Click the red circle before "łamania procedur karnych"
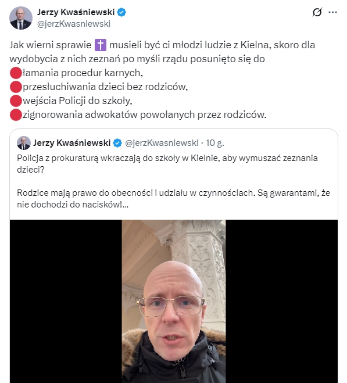Image resolution: width=347 pixels, height=383 pixels. (16, 73)
